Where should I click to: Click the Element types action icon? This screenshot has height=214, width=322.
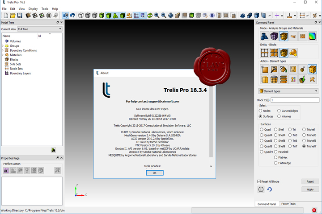coord(312,70)
